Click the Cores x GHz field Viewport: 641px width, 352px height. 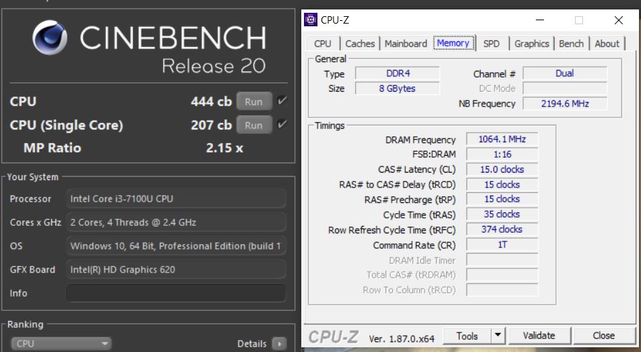tap(176, 223)
